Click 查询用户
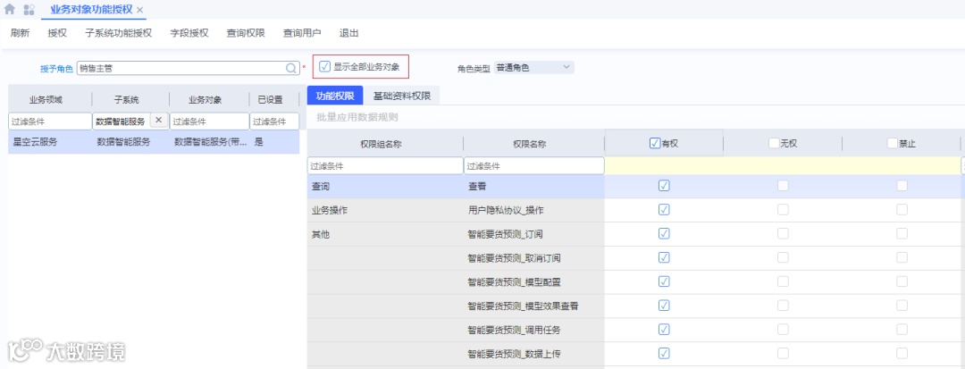Viewport: 965px width, 369px height. (x=302, y=33)
